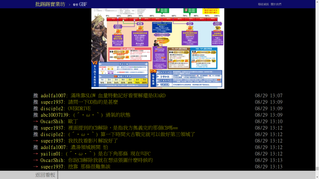The image size is (319, 179).
Task: Click the 推 tag on abc10037139's comment
Action: coord(36,115)
